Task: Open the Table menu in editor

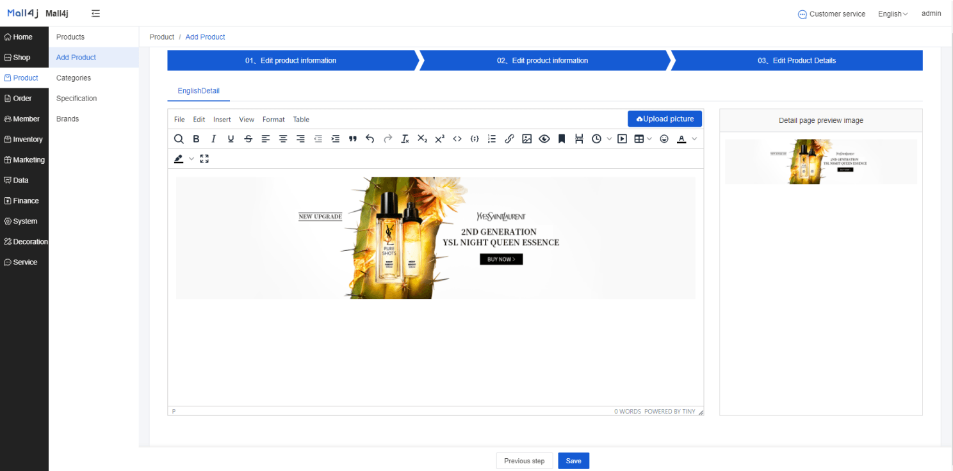Action: [x=301, y=120]
